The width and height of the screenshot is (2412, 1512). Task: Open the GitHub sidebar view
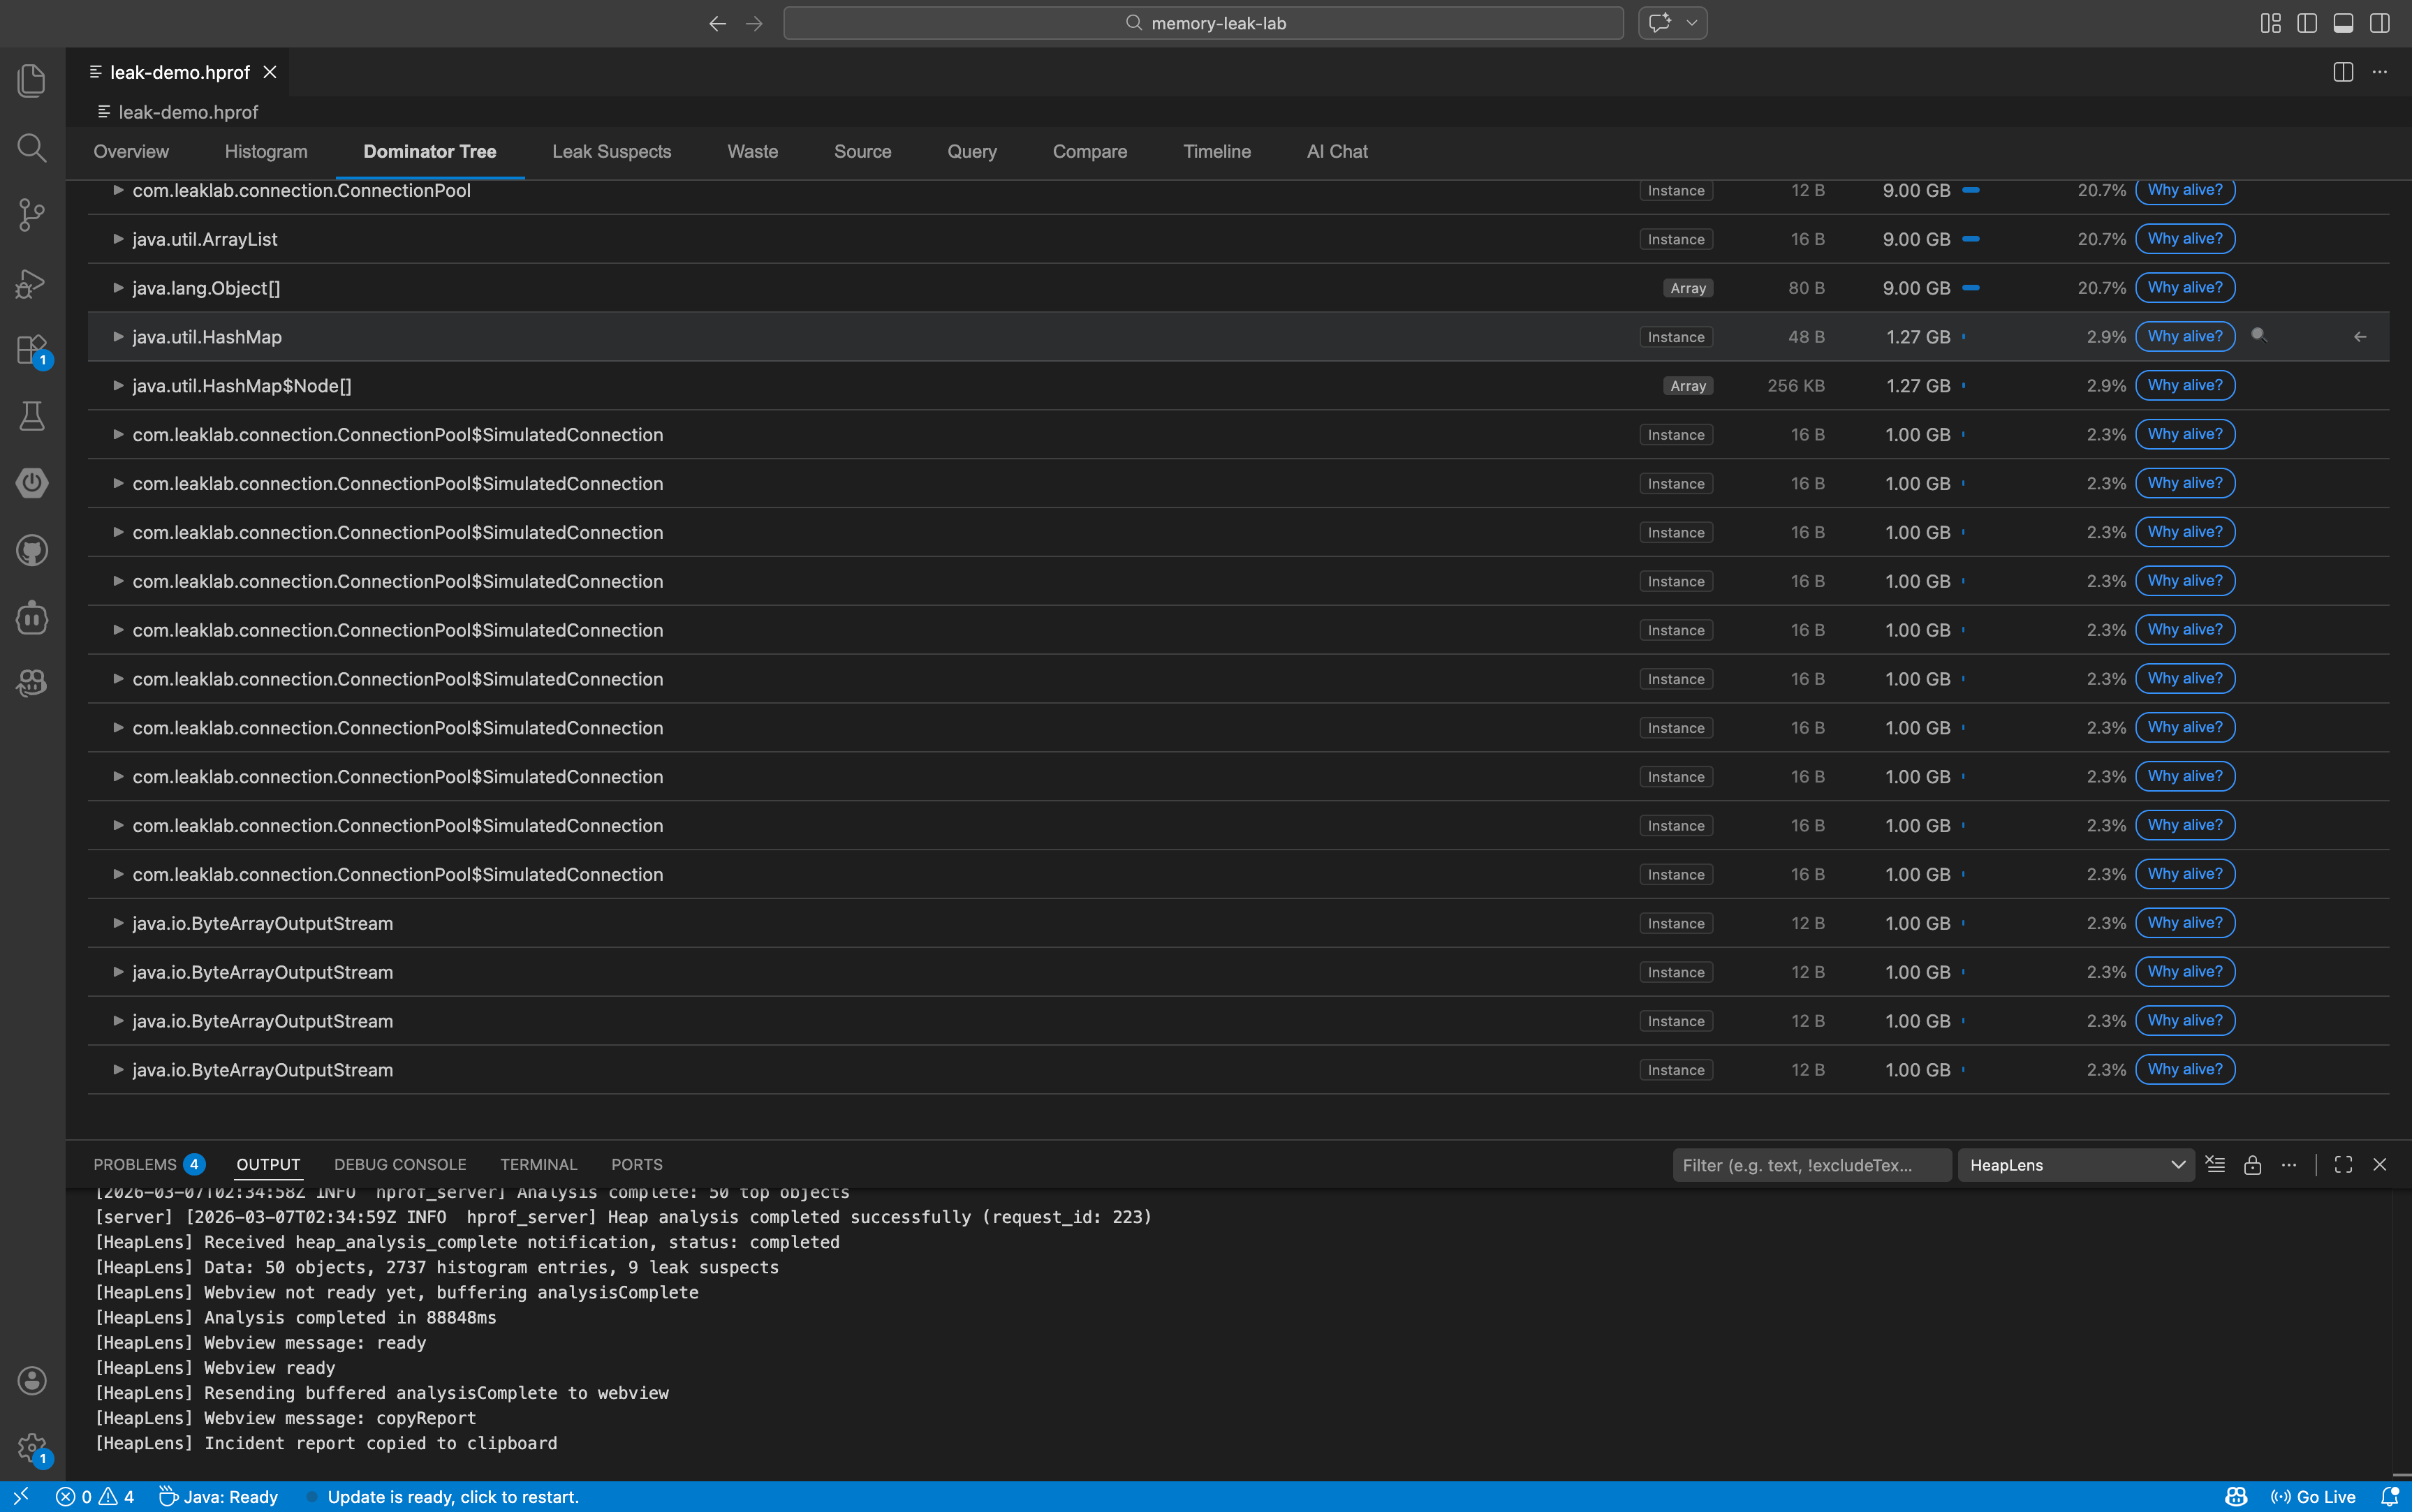32,550
